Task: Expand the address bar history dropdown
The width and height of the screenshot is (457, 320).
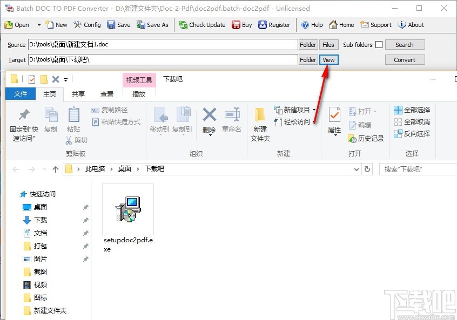Action: (356, 169)
